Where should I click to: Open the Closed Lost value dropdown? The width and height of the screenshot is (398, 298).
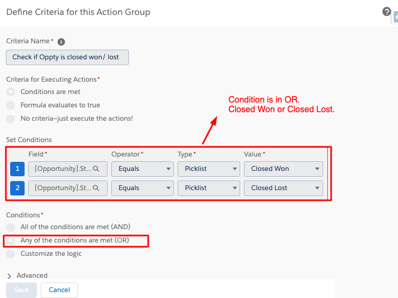point(284,188)
